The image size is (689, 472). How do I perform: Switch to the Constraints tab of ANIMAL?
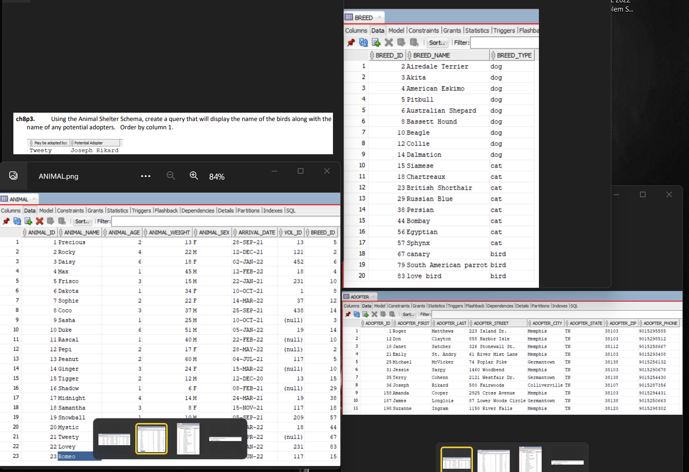[x=70, y=210]
